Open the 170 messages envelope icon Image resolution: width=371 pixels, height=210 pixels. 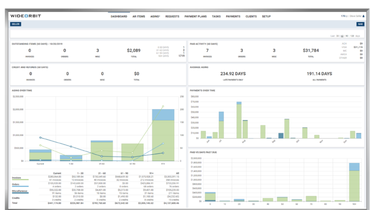pos(347,16)
